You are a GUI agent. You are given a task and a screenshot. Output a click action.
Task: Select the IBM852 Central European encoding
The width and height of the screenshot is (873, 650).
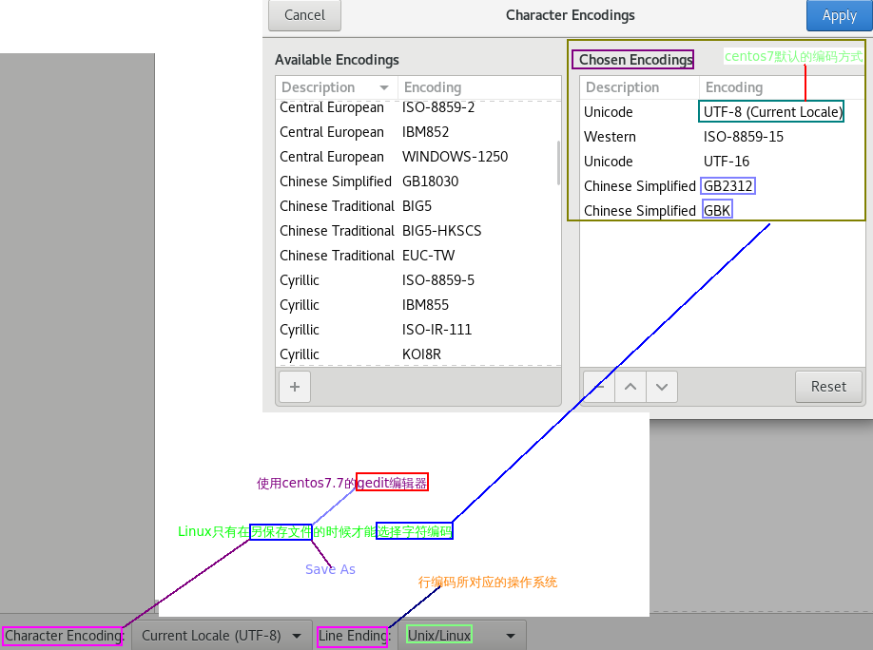pyautogui.click(x=418, y=132)
